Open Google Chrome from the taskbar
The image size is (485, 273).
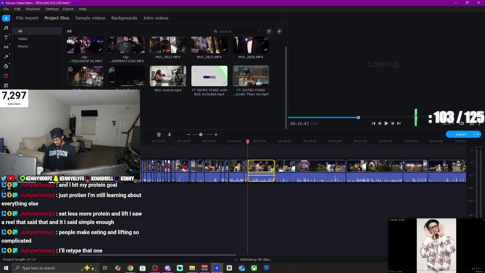[130, 268]
